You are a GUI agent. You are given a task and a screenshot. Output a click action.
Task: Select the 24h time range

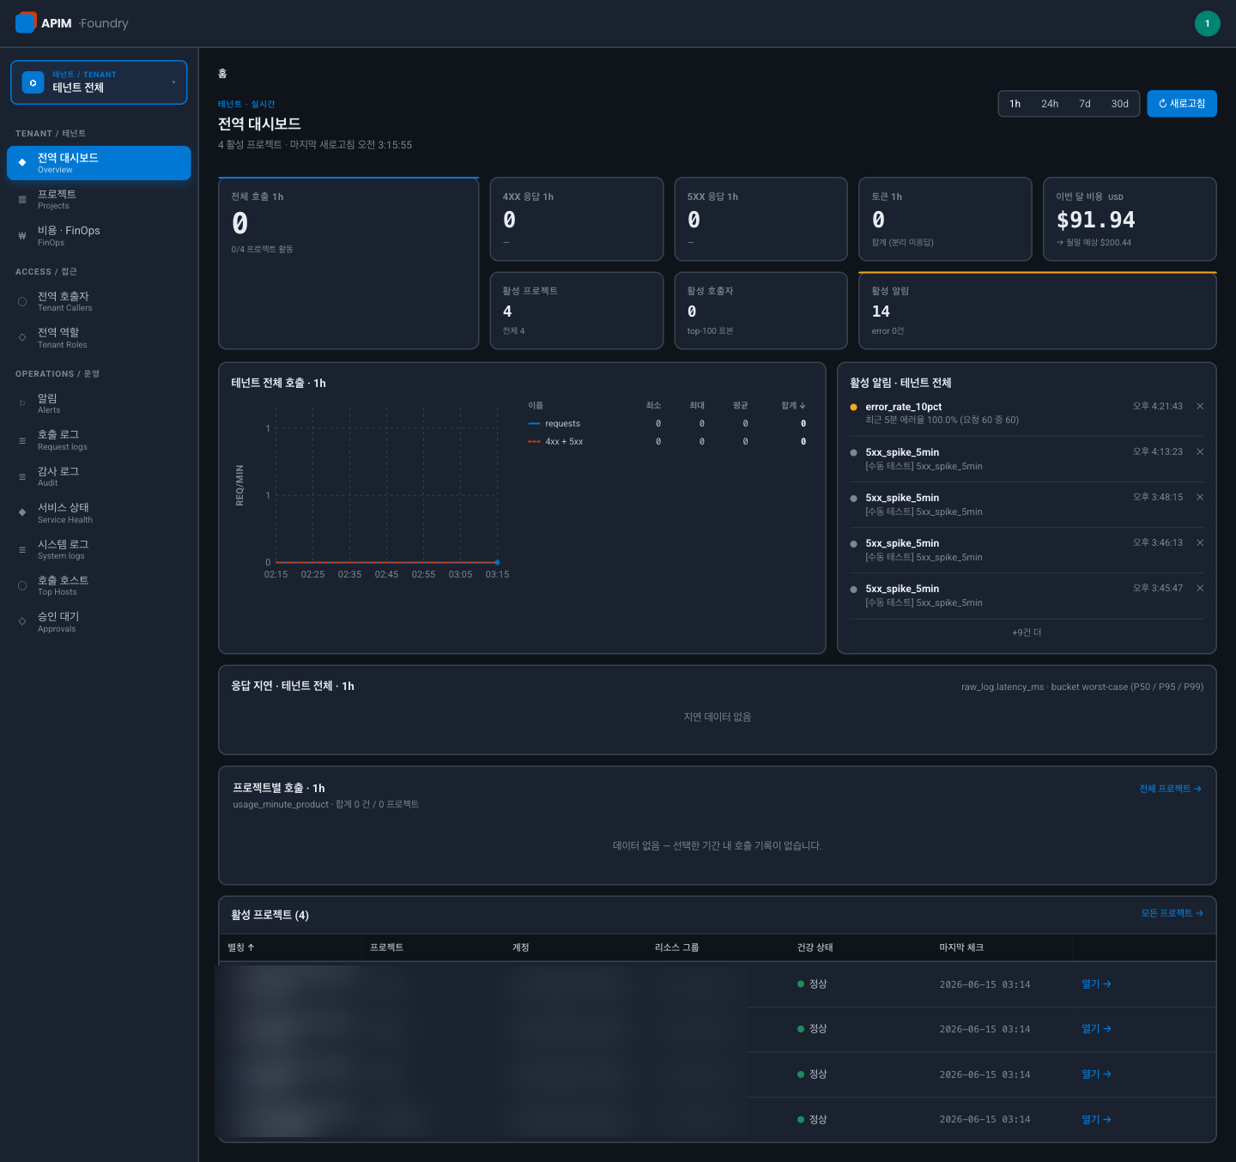pos(1050,104)
